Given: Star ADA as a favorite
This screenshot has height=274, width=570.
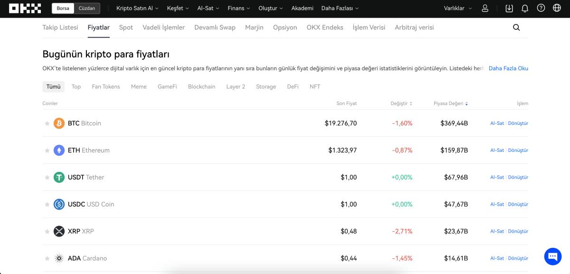Looking at the screenshot, I should 47,259.
